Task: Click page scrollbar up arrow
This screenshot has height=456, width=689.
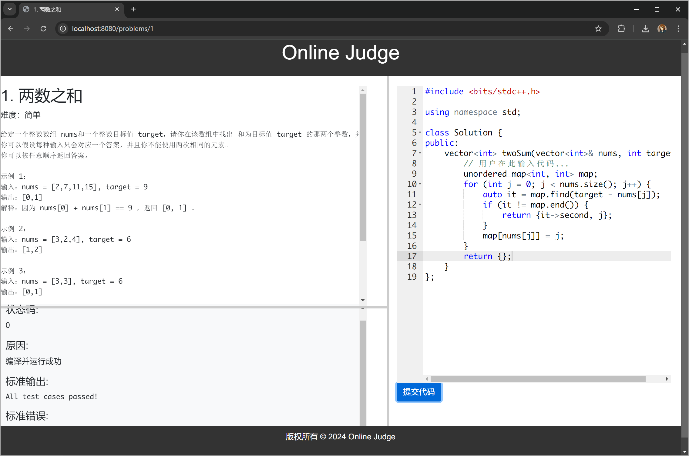Action: click(x=684, y=44)
